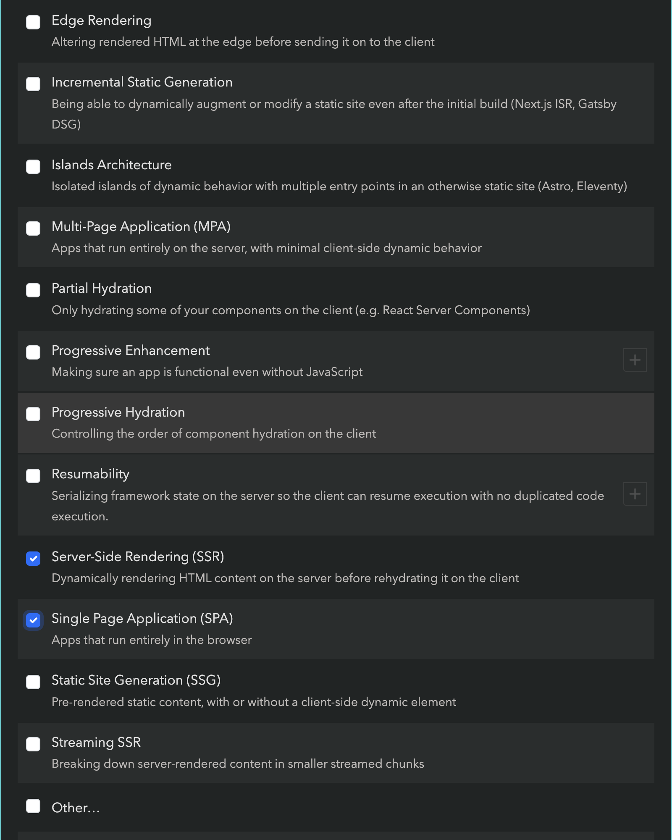Image resolution: width=672 pixels, height=840 pixels.
Task: Check the Partial Hydration box
Action: tap(33, 290)
